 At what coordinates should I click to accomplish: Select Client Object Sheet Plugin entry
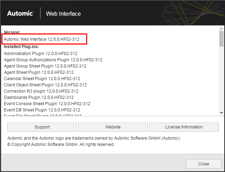pos(45,85)
